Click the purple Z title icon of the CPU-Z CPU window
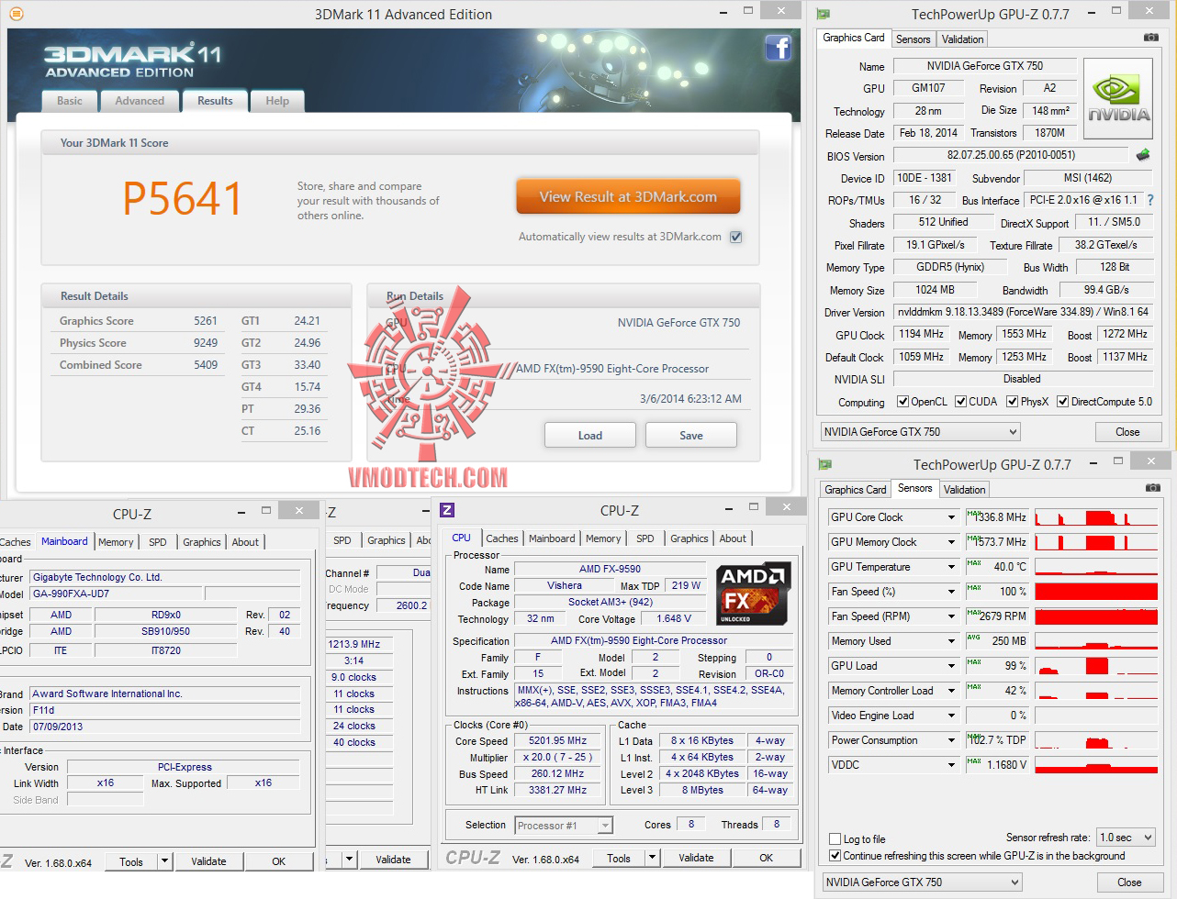 (x=448, y=510)
